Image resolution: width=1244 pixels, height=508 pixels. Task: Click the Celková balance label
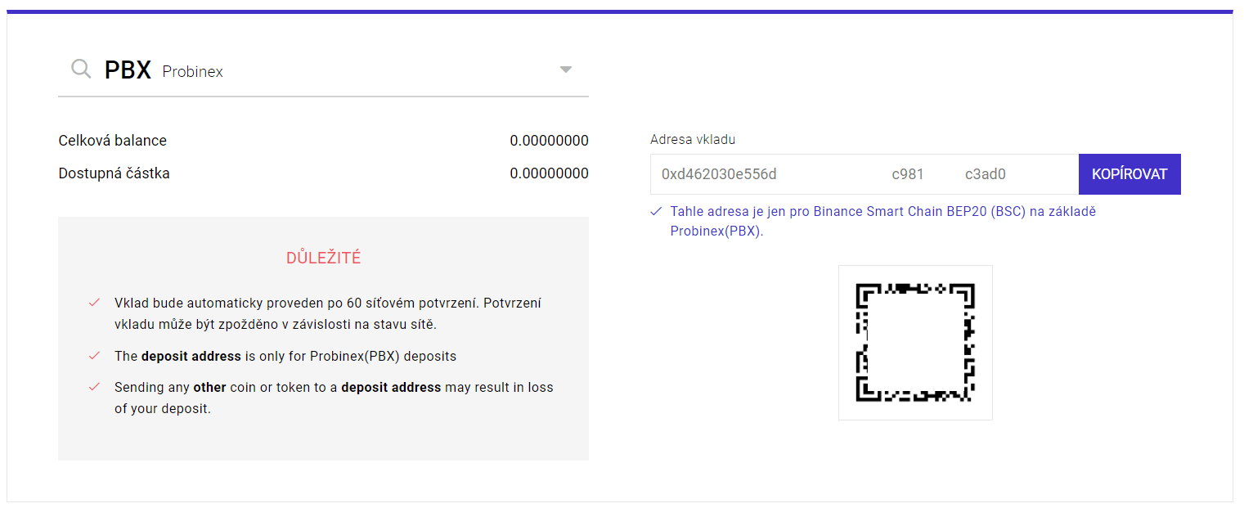[112, 141]
